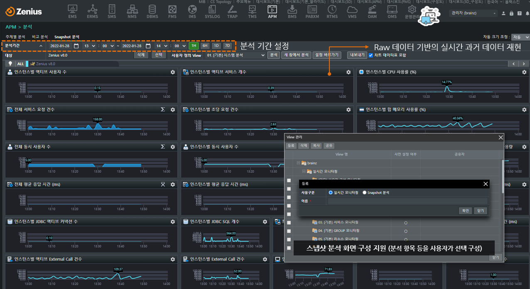Open the TMS module icon
Screen dimensions: 530x289
coord(252,11)
